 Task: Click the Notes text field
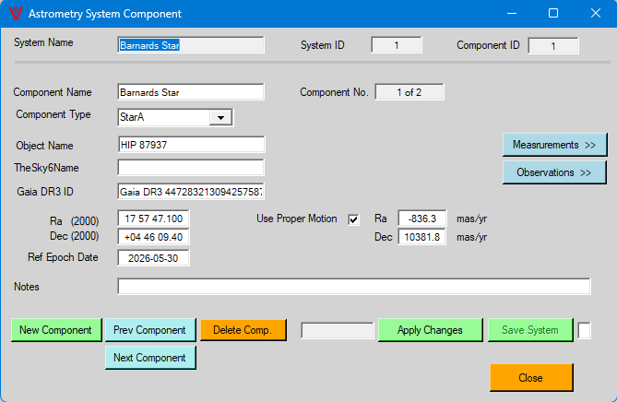tap(354, 287)
